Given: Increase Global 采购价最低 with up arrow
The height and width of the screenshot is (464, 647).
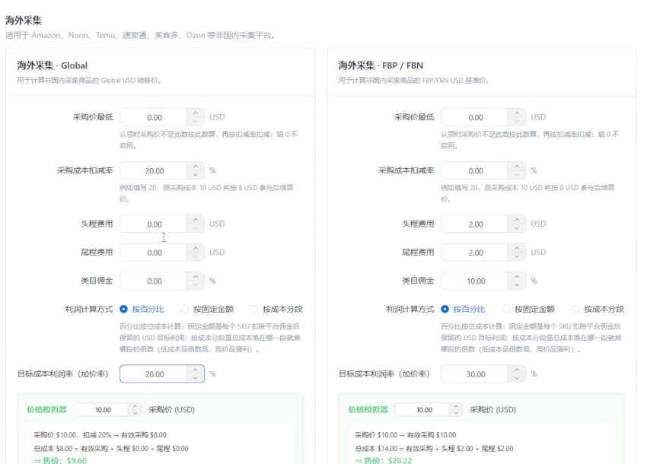Looking at the screenshot, I should tap(195, 113).
